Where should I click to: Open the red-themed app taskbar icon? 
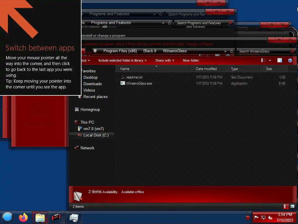point(56,218)
